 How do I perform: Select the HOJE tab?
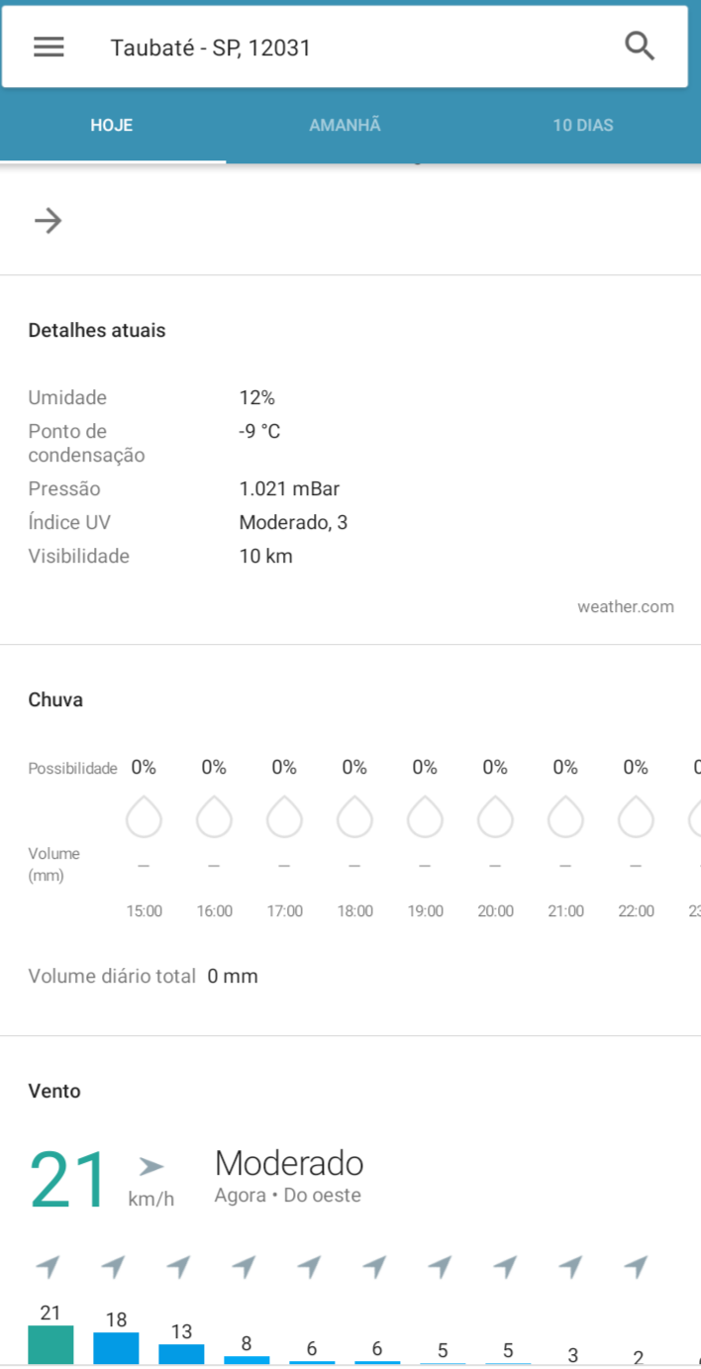pyautogui.click(x=112, y=126)
